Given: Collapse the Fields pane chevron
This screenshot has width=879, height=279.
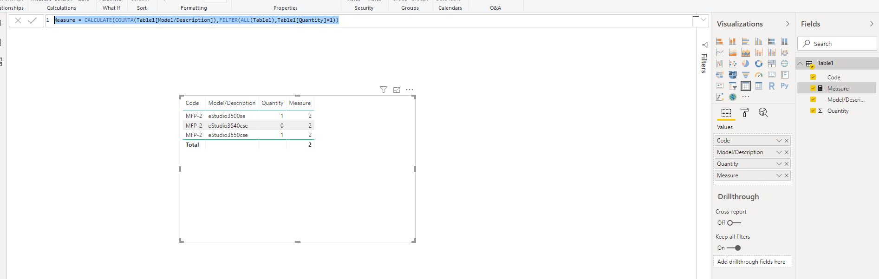Looking at the screenshot, I should pyautogui.click(x=872, y=24).
